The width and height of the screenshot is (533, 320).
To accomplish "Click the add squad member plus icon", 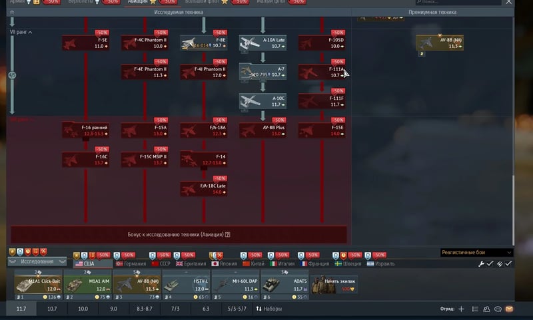I will (x=461, y=309).
